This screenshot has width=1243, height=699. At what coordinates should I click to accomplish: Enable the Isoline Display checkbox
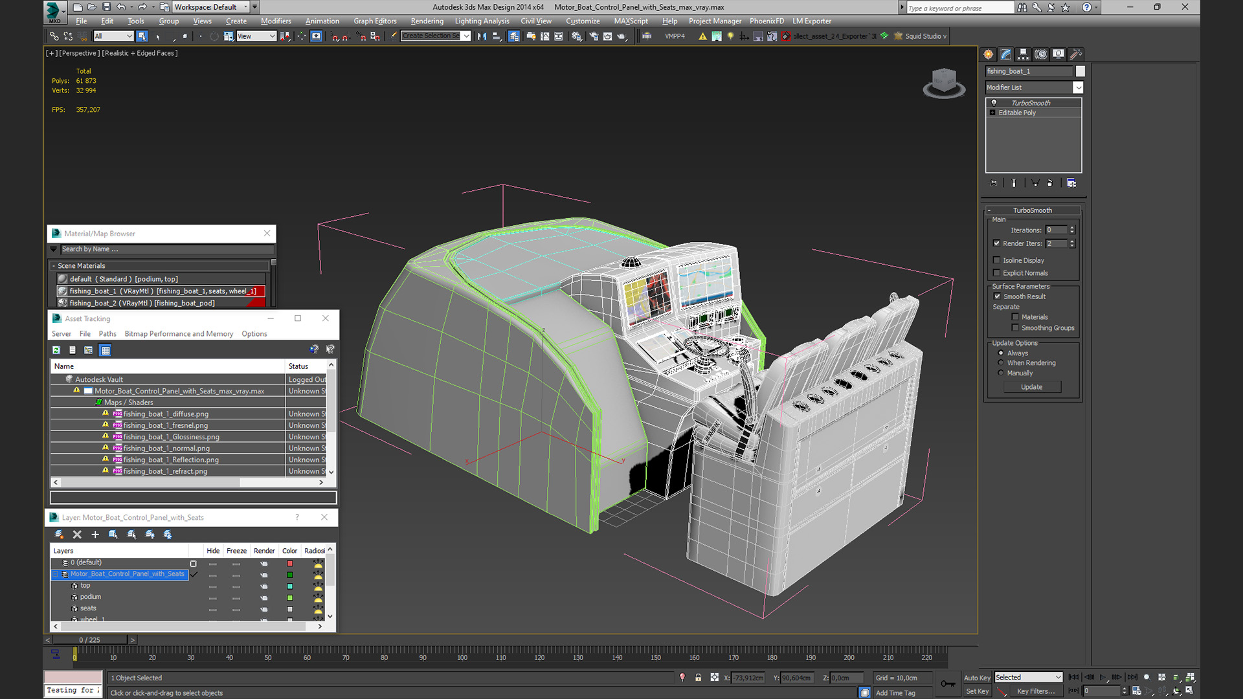click(x=997, y=260)
